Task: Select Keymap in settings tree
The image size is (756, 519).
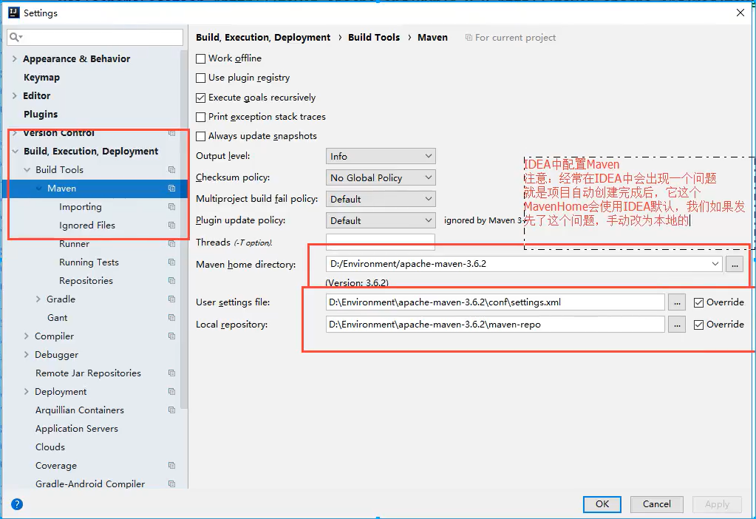Action: coord(41,77)
